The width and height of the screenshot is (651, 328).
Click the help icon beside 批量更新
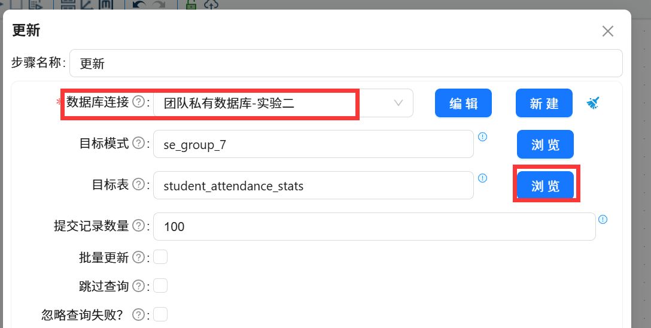[138, 257]
